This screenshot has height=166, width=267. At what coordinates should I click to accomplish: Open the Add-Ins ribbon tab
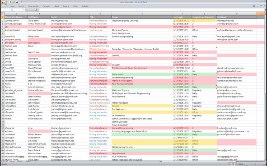[x=85, y=6]
